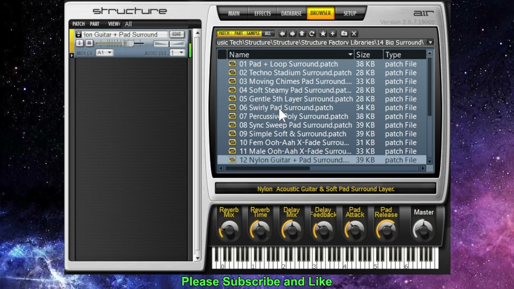Click the plus add icon
Viewport: 514px width, 289px height.
[332, 34]
